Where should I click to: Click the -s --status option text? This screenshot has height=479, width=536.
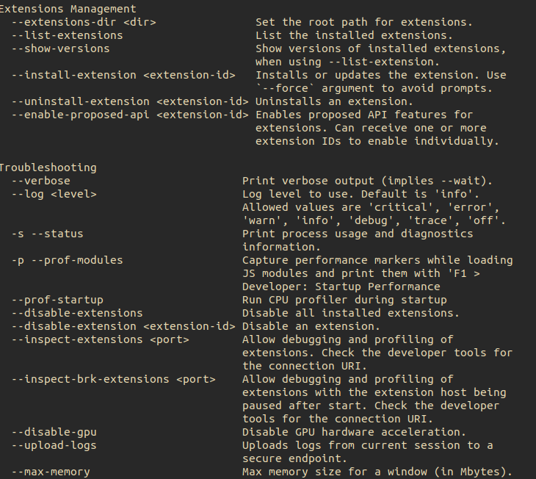tap(48, 234)
